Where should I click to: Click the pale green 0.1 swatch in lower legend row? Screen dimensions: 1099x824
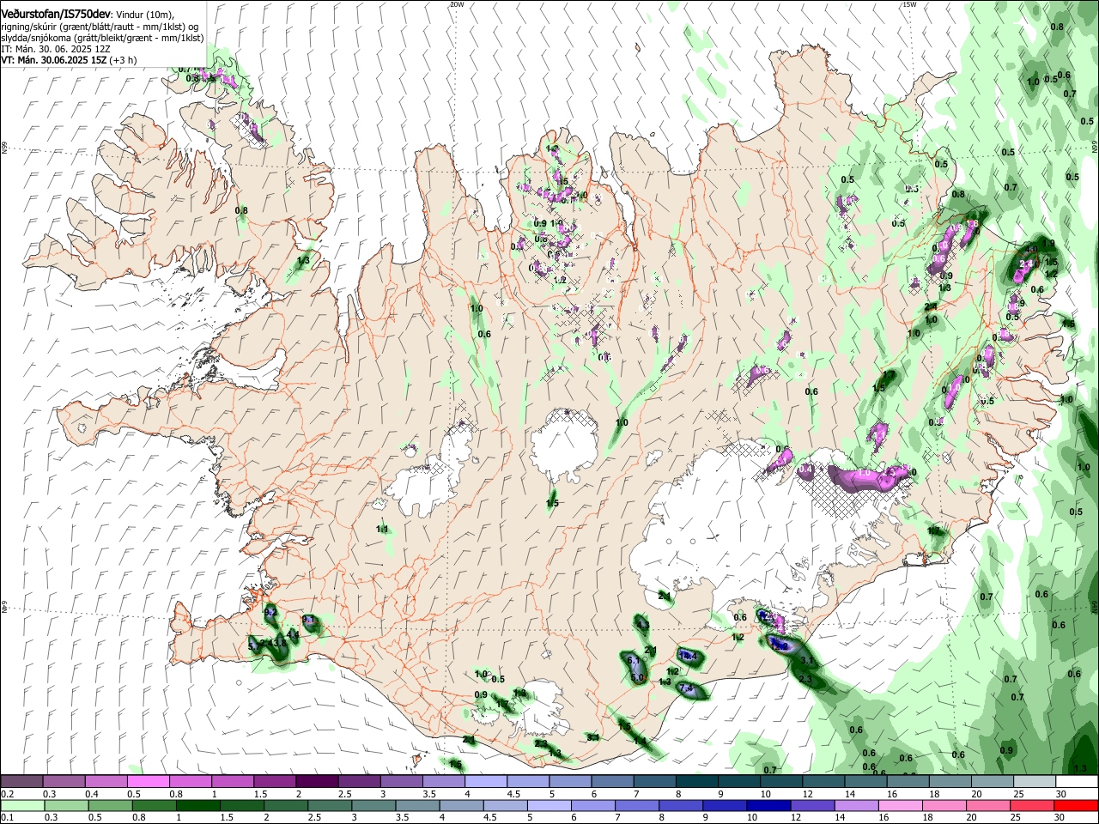(21, 805)
